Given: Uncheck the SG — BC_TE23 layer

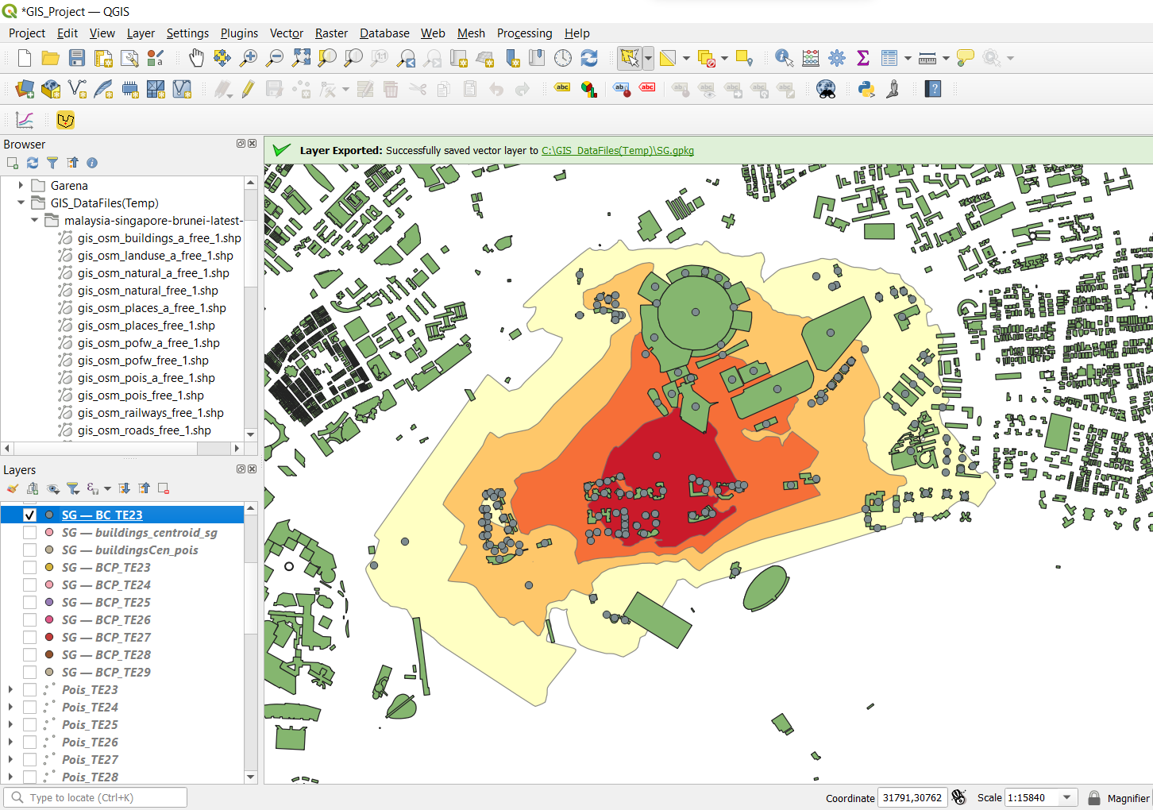Looking at the screenshot, I should [30, 515].
